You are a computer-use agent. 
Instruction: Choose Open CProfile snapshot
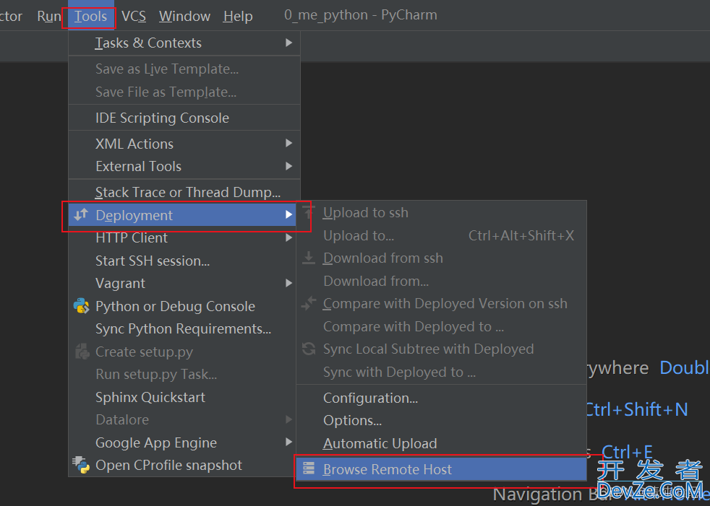point(182,466)
